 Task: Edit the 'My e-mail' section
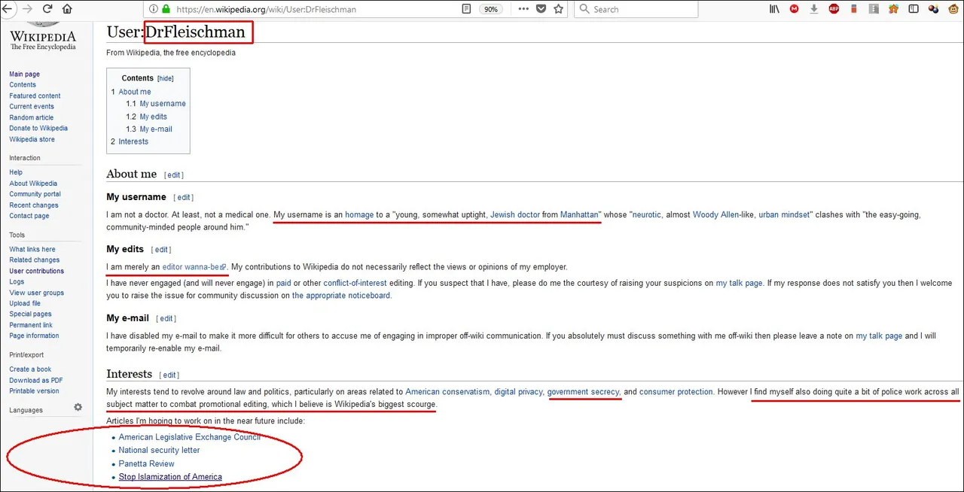[166, 318]
